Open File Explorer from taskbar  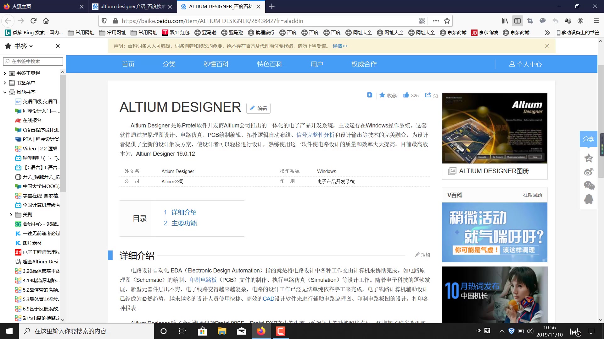pos(222,331)
